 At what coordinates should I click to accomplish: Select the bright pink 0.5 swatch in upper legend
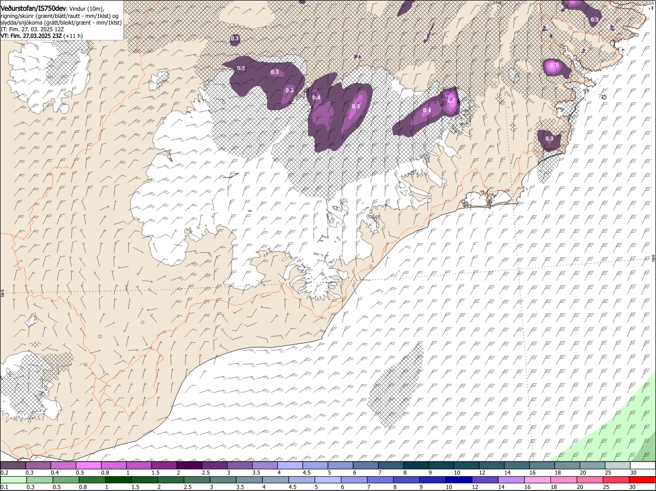pyautogui.click(x=88, y=465)
